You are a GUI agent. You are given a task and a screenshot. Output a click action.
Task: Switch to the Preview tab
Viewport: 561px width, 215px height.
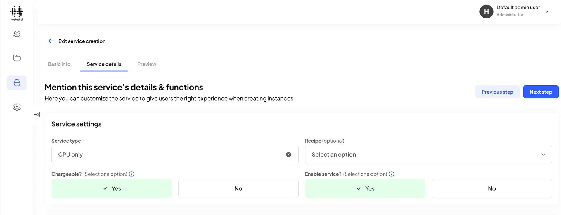tap(147, 64)
